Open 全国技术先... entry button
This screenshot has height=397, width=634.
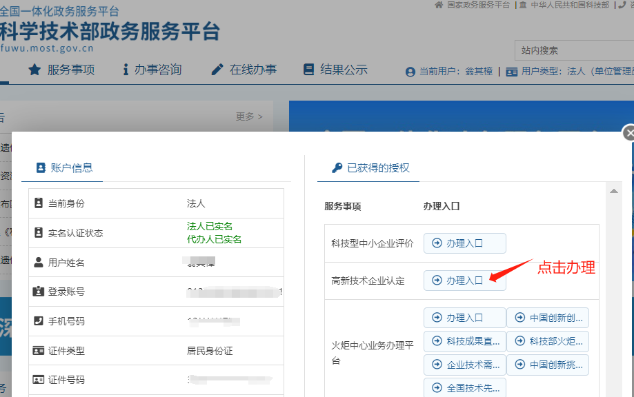[464, 388]
